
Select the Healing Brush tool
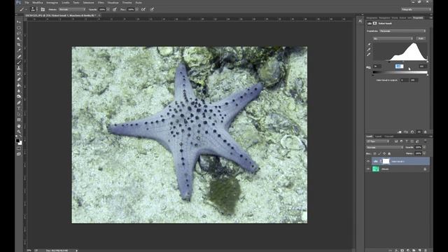coord(19,57)
